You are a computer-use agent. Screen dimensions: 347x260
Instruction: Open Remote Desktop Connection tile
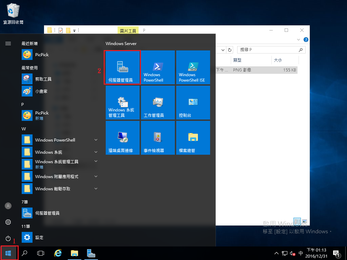click(122, 138)
